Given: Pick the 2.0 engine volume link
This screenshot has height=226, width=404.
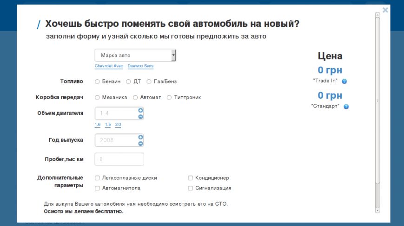Looking at the screenshot, I should [118, 125].
